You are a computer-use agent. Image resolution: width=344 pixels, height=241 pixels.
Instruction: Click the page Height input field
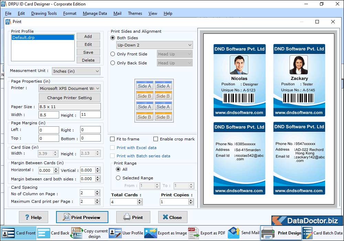90,115
